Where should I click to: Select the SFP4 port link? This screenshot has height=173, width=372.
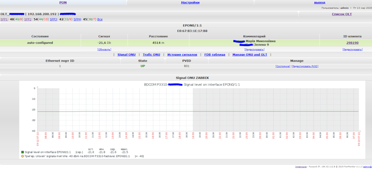tap(77, 19)
